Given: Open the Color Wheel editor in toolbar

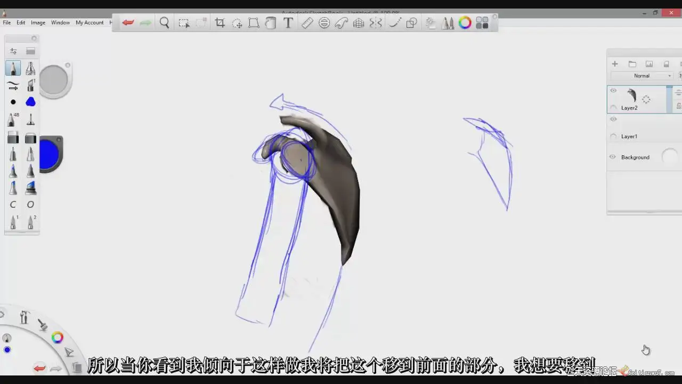Looking at the screenshot, I should (465, 23).
